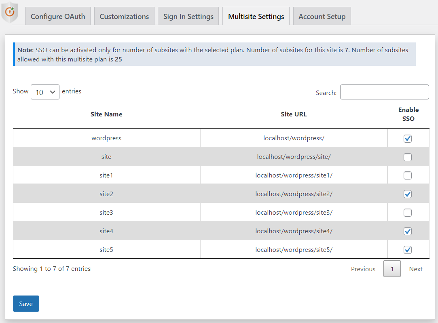This screenshot has width=438, height=323.
Task: Select the 'localhost/wordpress/site3/' URL cell
Action: coord(294,212)
